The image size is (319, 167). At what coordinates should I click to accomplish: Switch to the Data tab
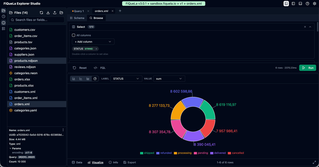pyautogui.click(x=77, y=162)
